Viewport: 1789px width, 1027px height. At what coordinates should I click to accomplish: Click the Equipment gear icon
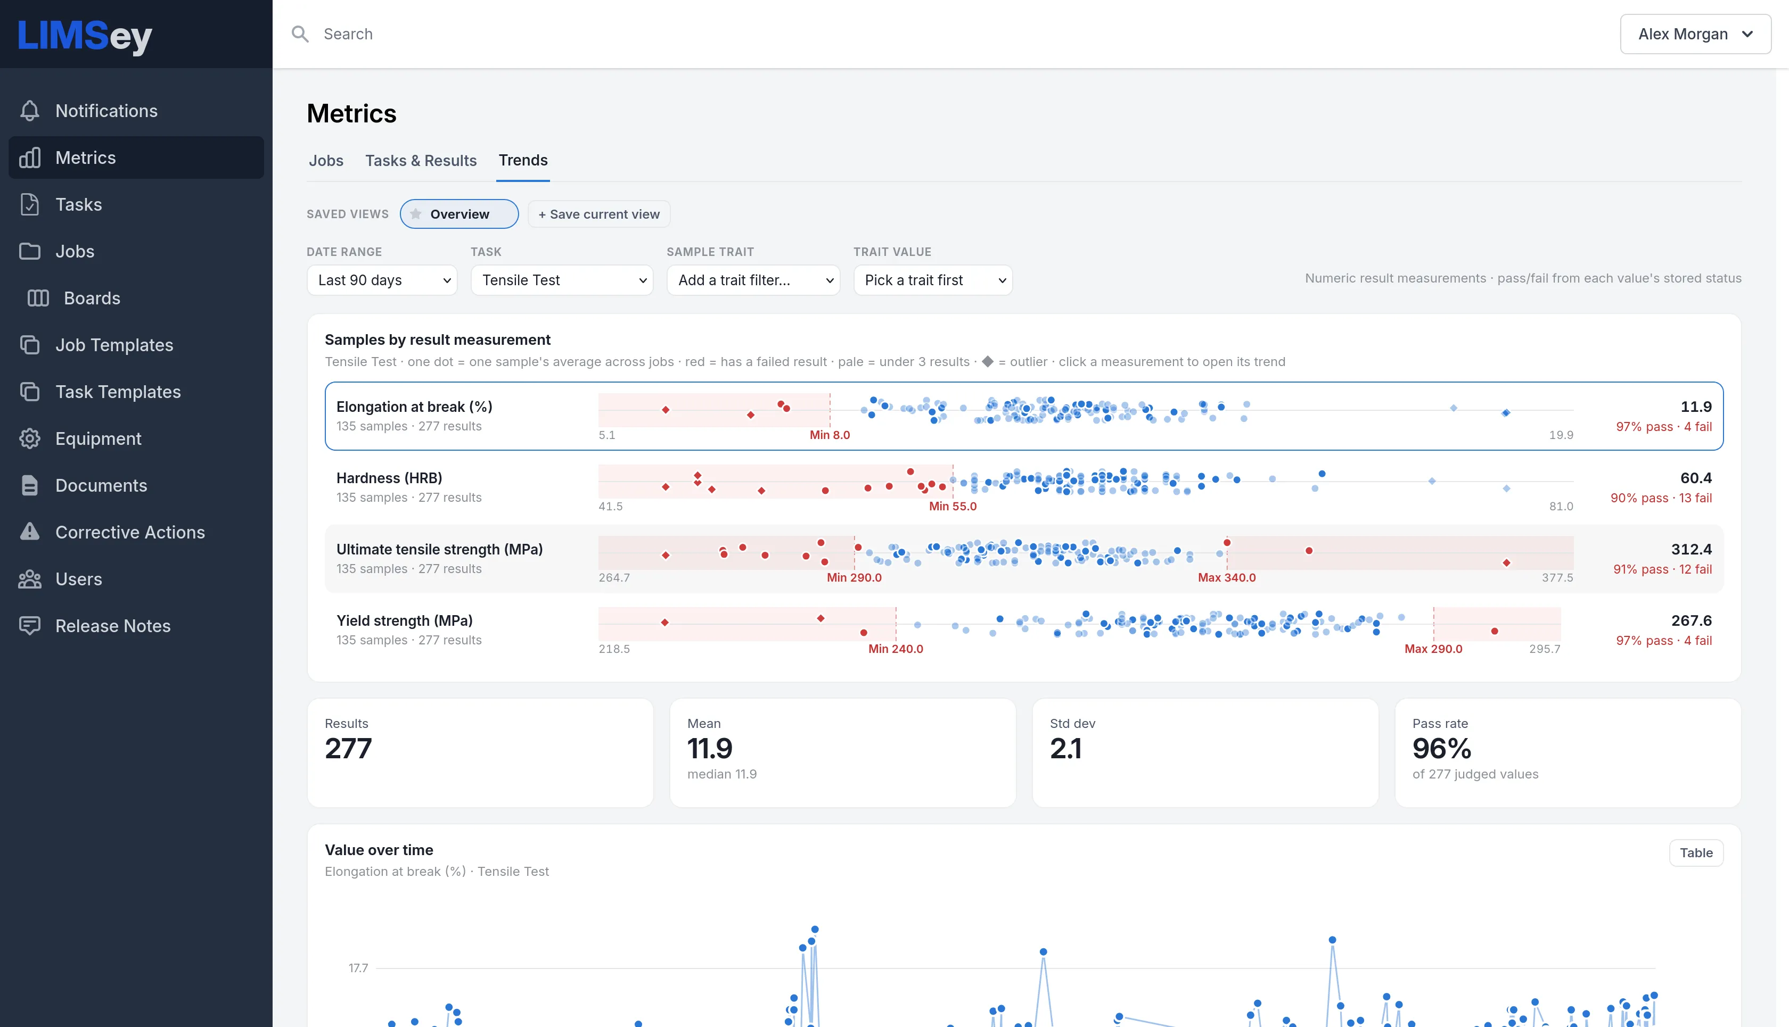tap(30, 438)
